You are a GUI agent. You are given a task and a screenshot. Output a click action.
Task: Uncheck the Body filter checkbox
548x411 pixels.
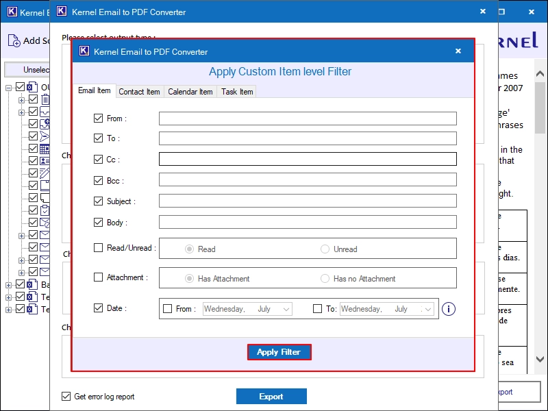pyautogui.click(x=98, y=222)
